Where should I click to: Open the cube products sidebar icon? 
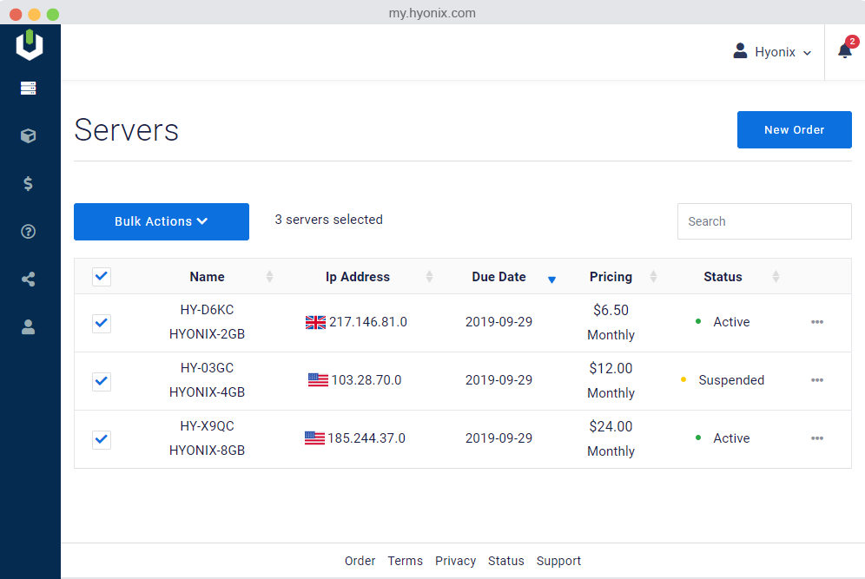29,136
